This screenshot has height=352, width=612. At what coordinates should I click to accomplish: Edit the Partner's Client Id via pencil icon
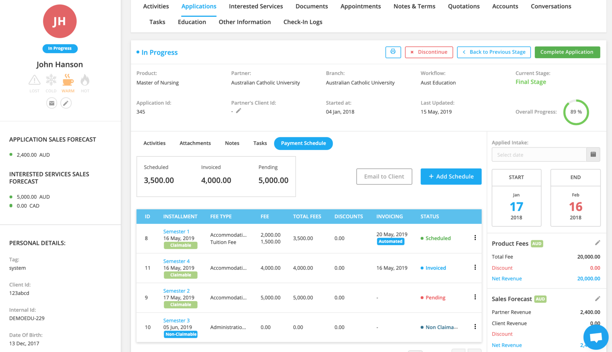click(x=238, y=111)
